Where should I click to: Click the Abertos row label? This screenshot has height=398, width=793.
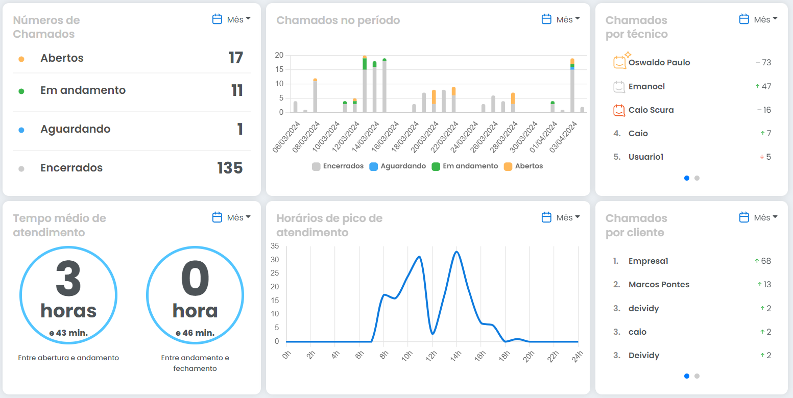click(62, 58)
